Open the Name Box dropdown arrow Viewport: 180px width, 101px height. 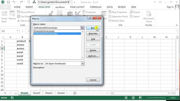[x=18, y=31]
